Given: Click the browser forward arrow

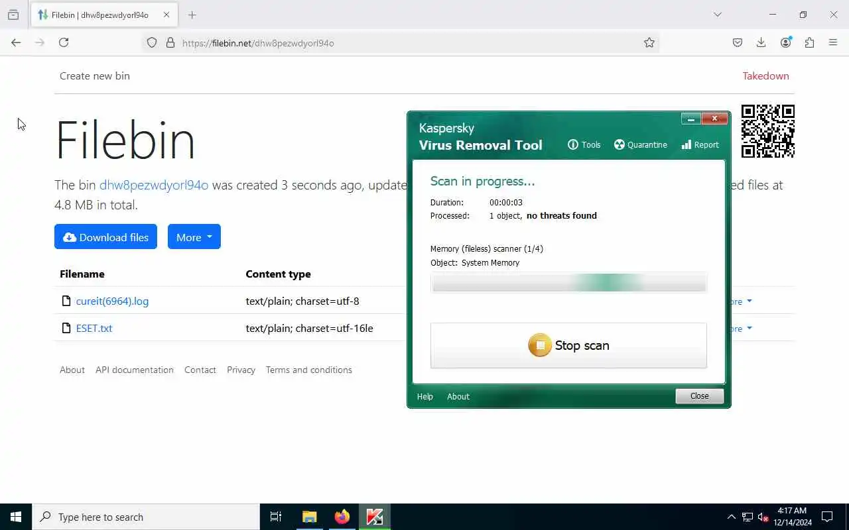Looking at the screenshot, I should click(40, 42).
